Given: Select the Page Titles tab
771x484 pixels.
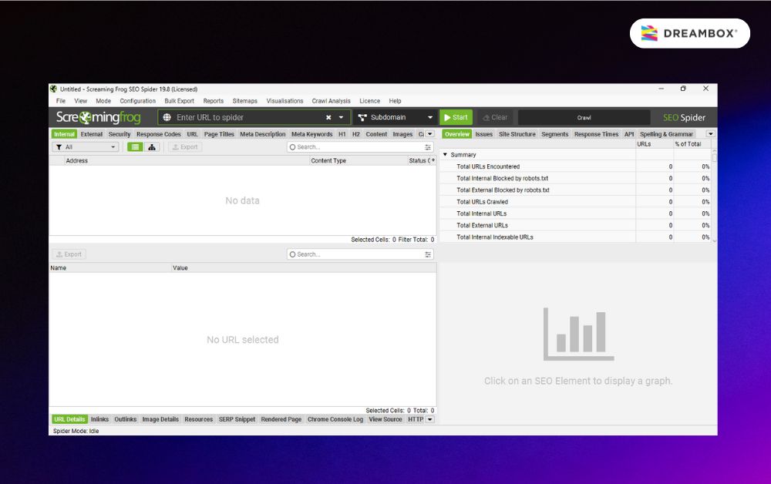Looking at the screenshot, I should [219, 134].
